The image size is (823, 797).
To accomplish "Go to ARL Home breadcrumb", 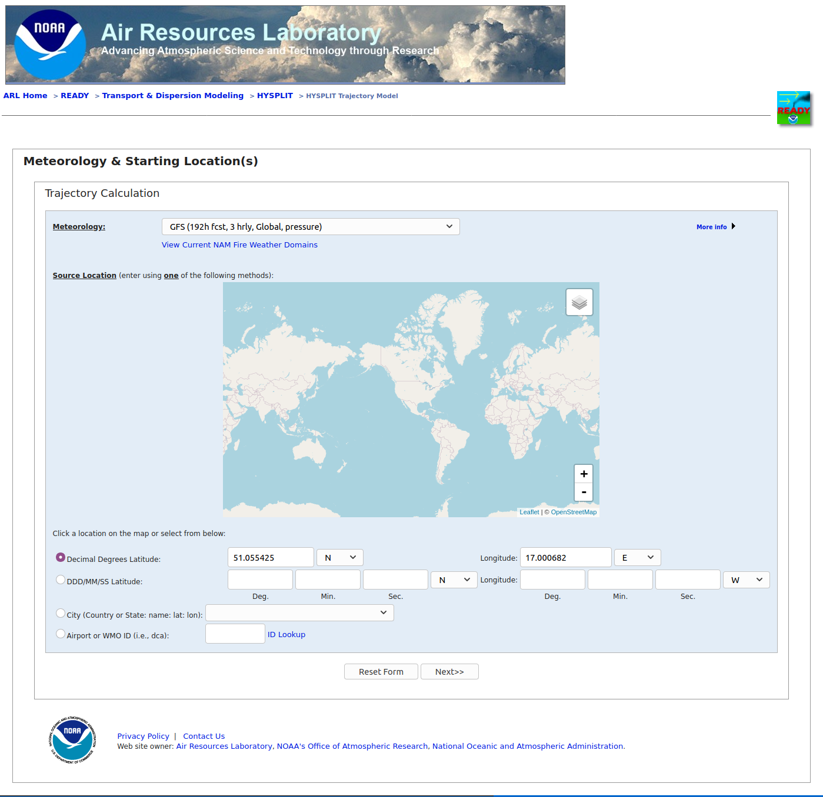I will click(25, 95).
